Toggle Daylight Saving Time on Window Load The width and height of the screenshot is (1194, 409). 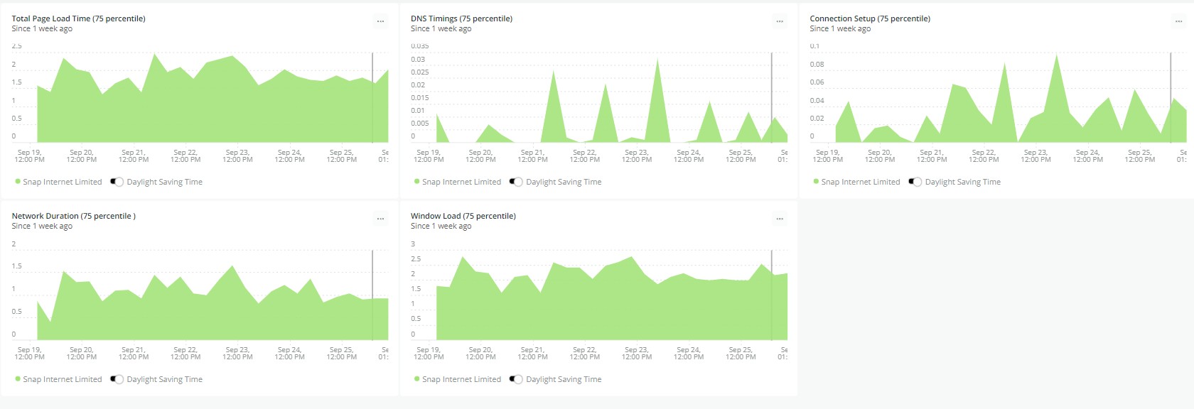pyautogui.click(x=516, y=379)
